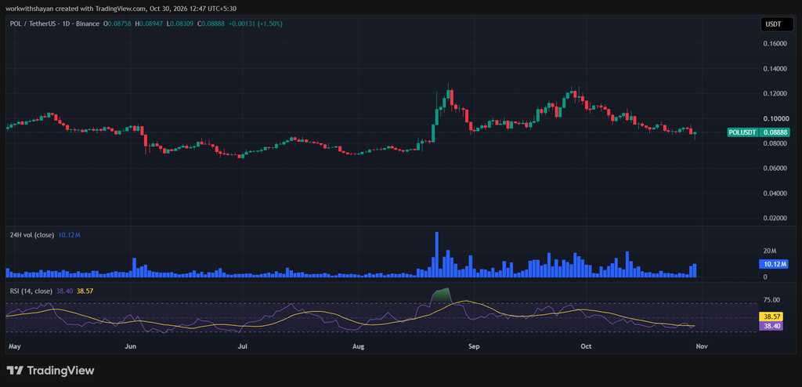Screen dimensions: 802x387
Task: Click the Jun label on time axis
Action: (x=131, y=346)
